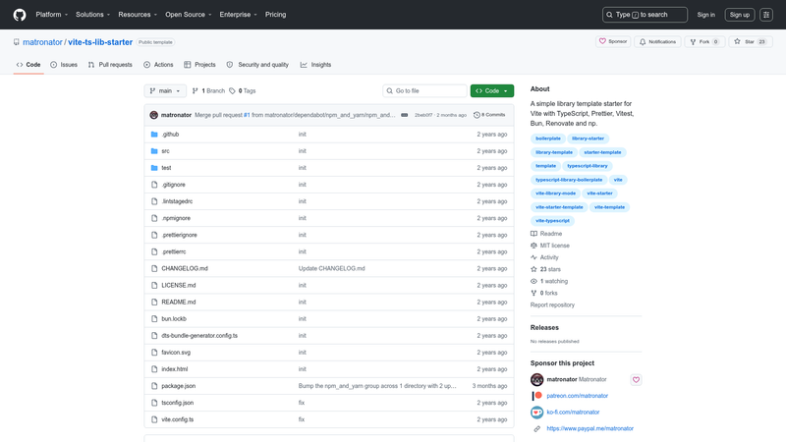Click the GitHub logo icon
This screenshot has height=442, width=786.
coord(20,15)
